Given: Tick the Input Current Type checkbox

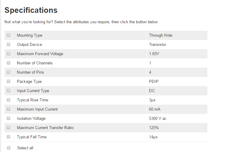Looking at the screenshot, I should 9,91.
